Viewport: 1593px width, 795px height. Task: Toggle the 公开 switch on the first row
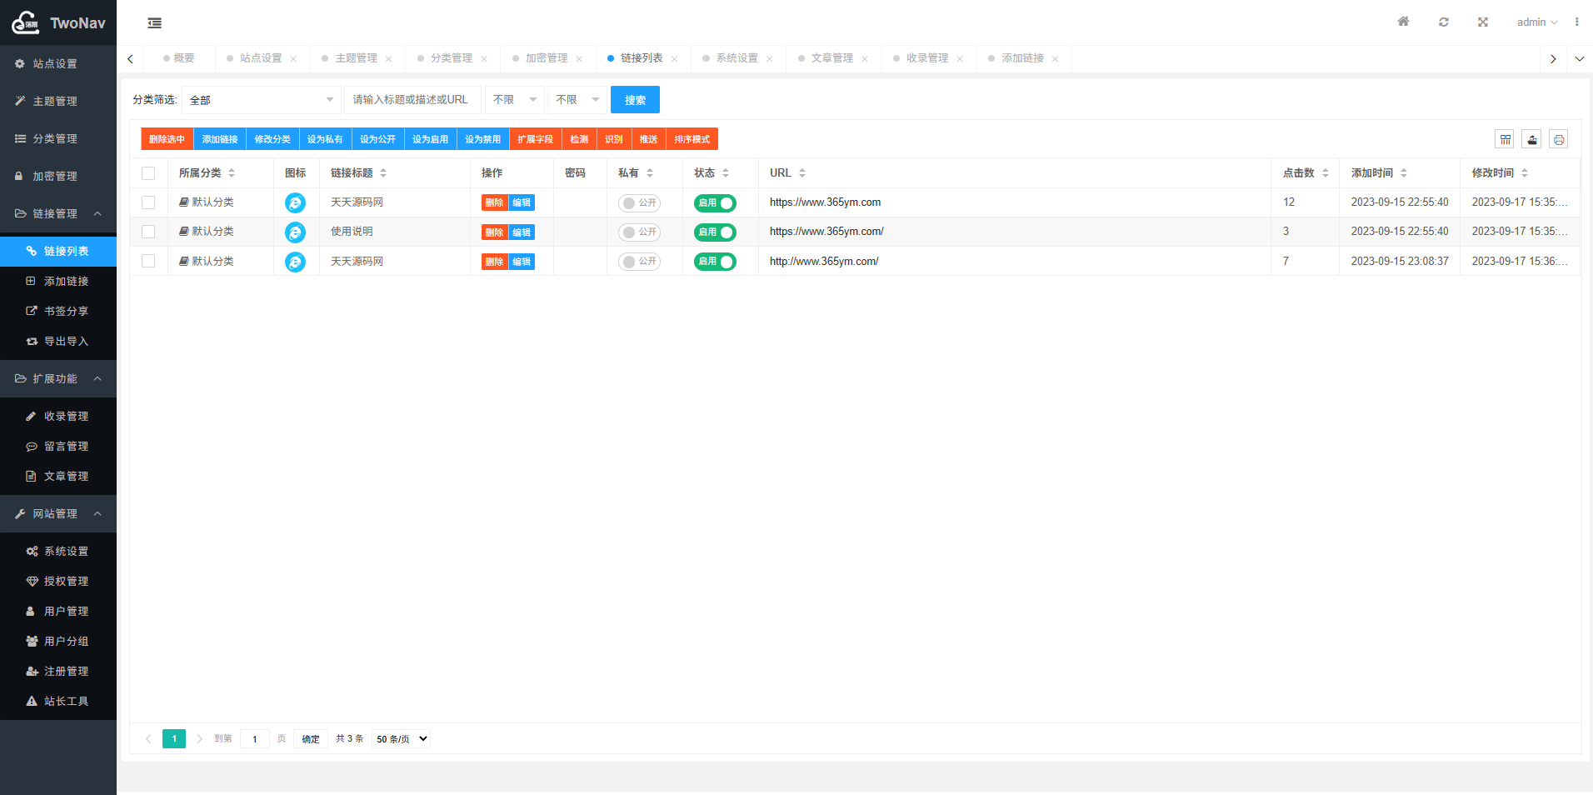coord(638,202)
